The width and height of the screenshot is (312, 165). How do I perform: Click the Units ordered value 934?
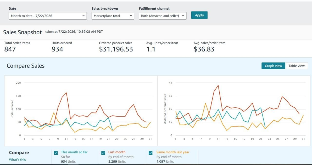[57, 49]
